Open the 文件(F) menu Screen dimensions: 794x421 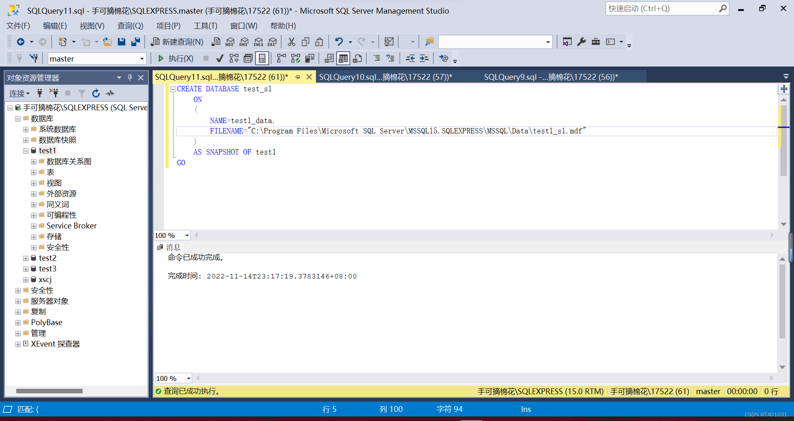click(18, 26)
